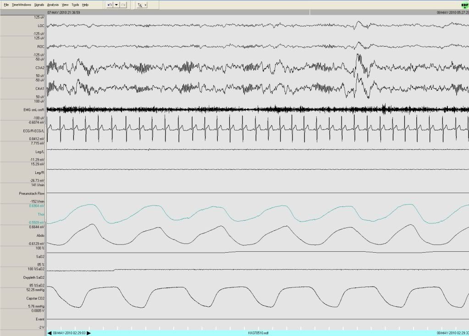The height and width of the screenshot is (336, 469).
Task: Select the ECG/R-ECG/L label
Action: coord(34,131)
